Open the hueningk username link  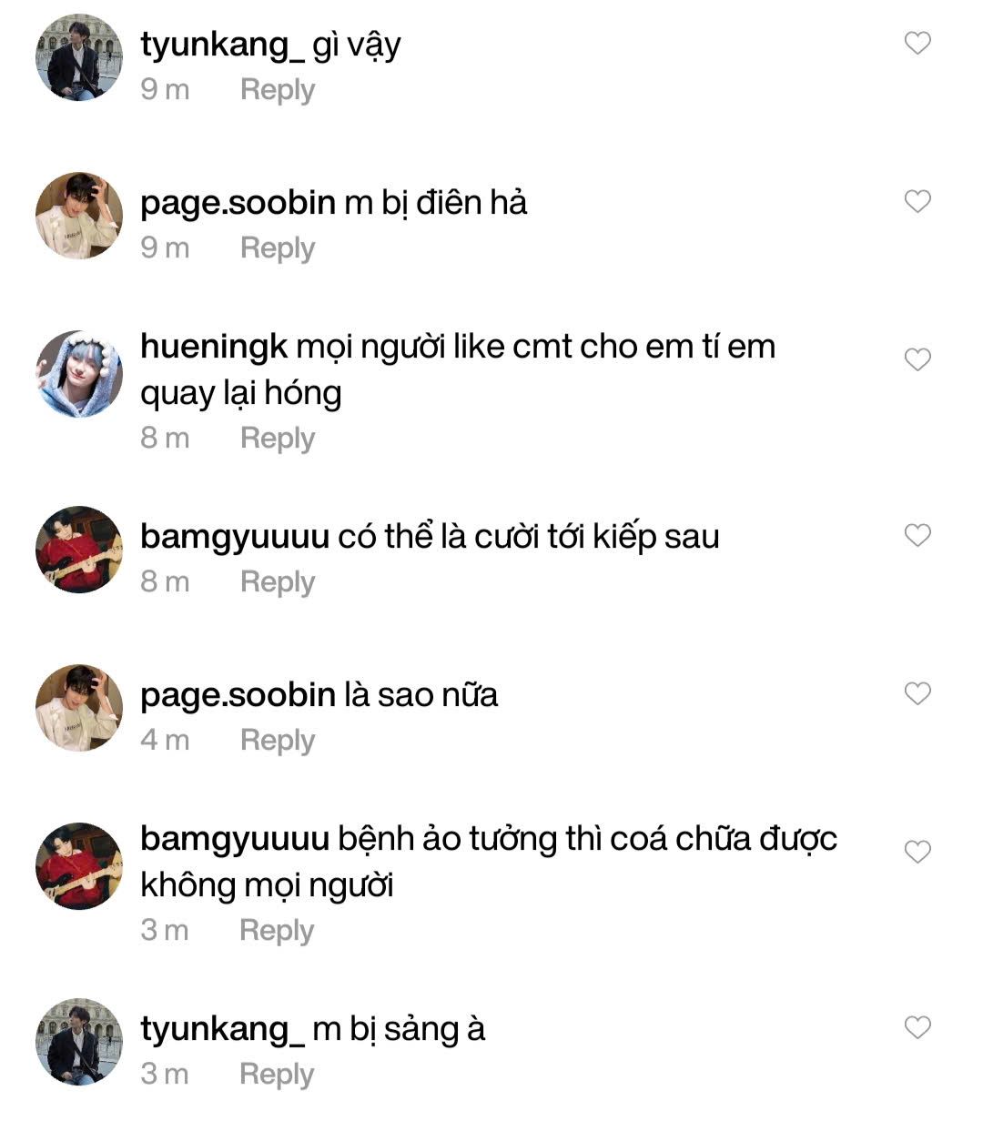click(x=214, y=347)
